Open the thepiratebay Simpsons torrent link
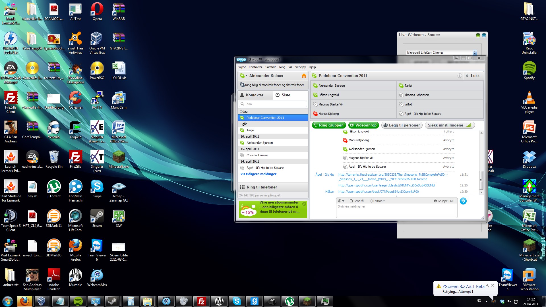 (x=393, y=177)
